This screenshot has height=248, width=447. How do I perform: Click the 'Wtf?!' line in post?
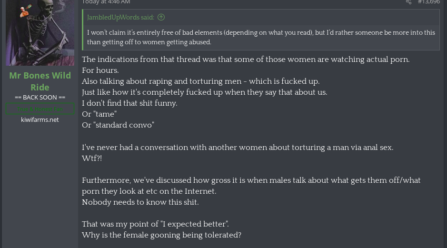(92, 158)
